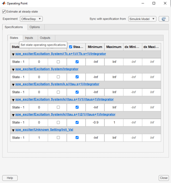
Task: Uncheck steady-state for Excitation System/Integrator state
Action: point(77,77)
